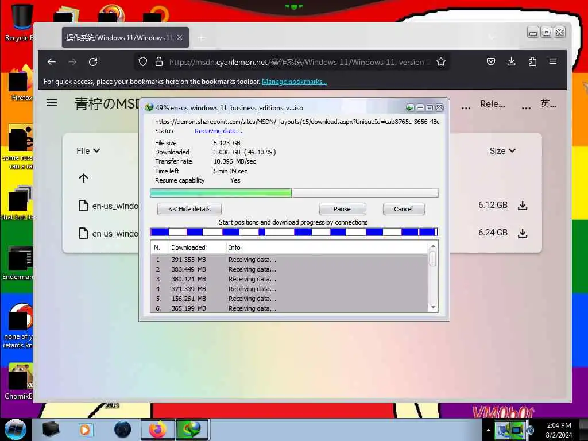Click the download dialog tray icon button
Viewport: 588px width, 441px height.
click(x=410, y=108)
